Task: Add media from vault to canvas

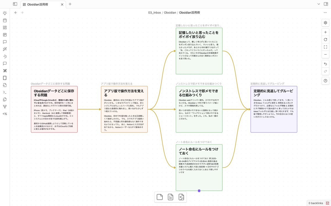Action: tap(181, 197)
